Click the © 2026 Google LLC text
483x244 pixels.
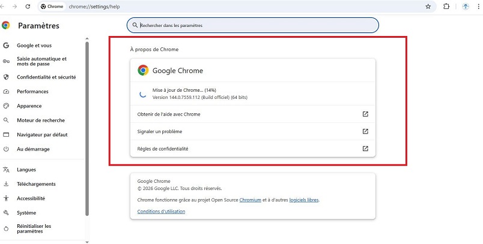(180, 188)
